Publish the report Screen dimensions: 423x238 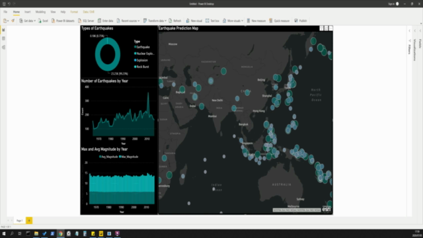[x=300, y=20]
